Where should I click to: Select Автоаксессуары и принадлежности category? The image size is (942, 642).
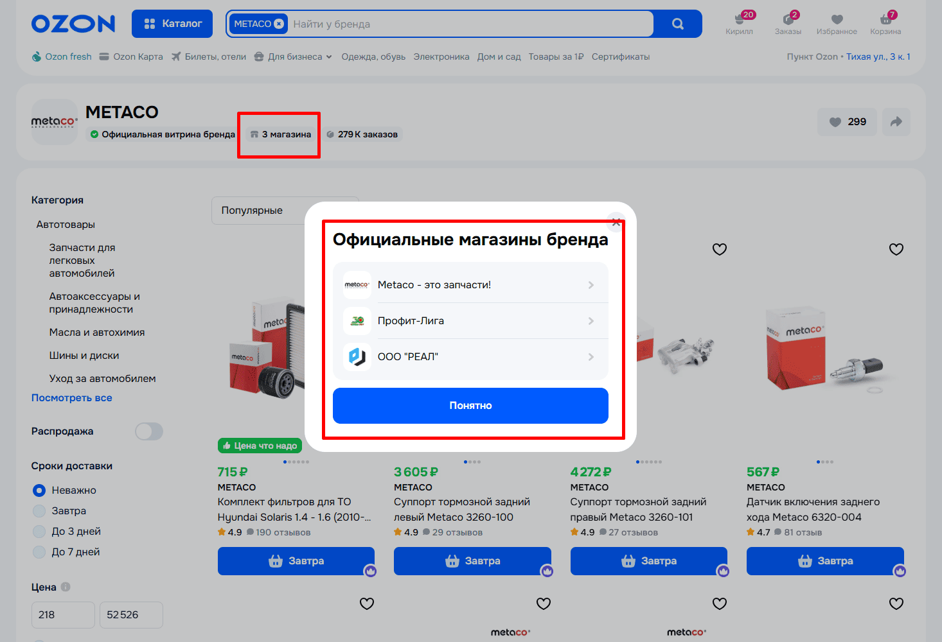click(x=94, y=303)
